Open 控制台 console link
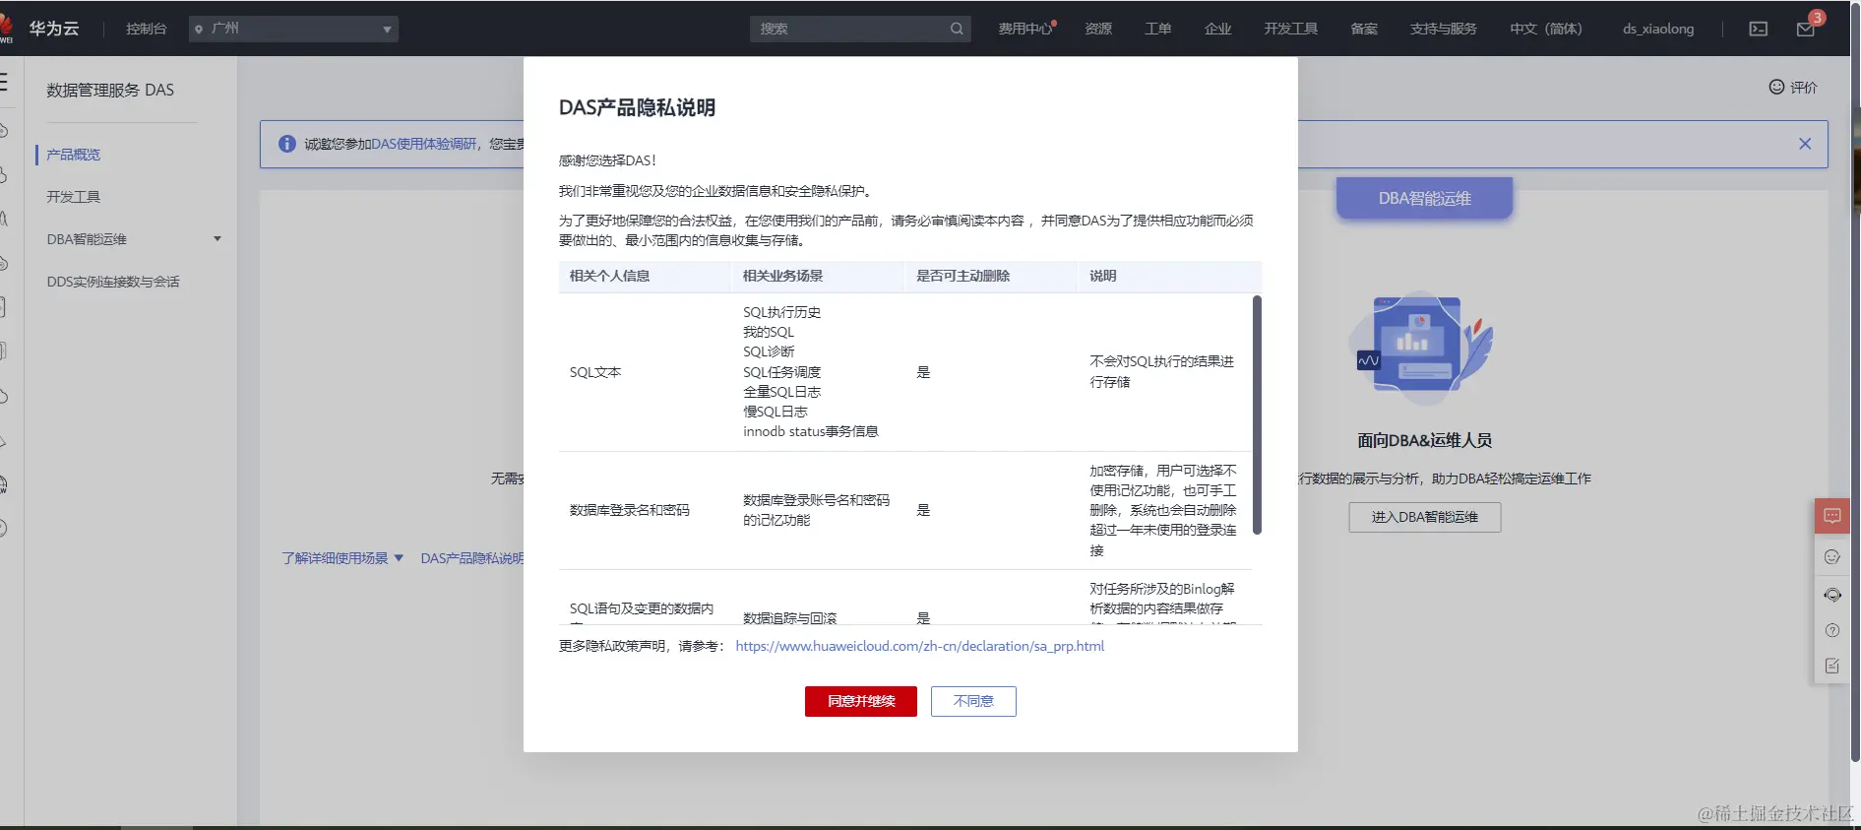The width and height of the screenshot is (1861, 830). coord(146,29)
